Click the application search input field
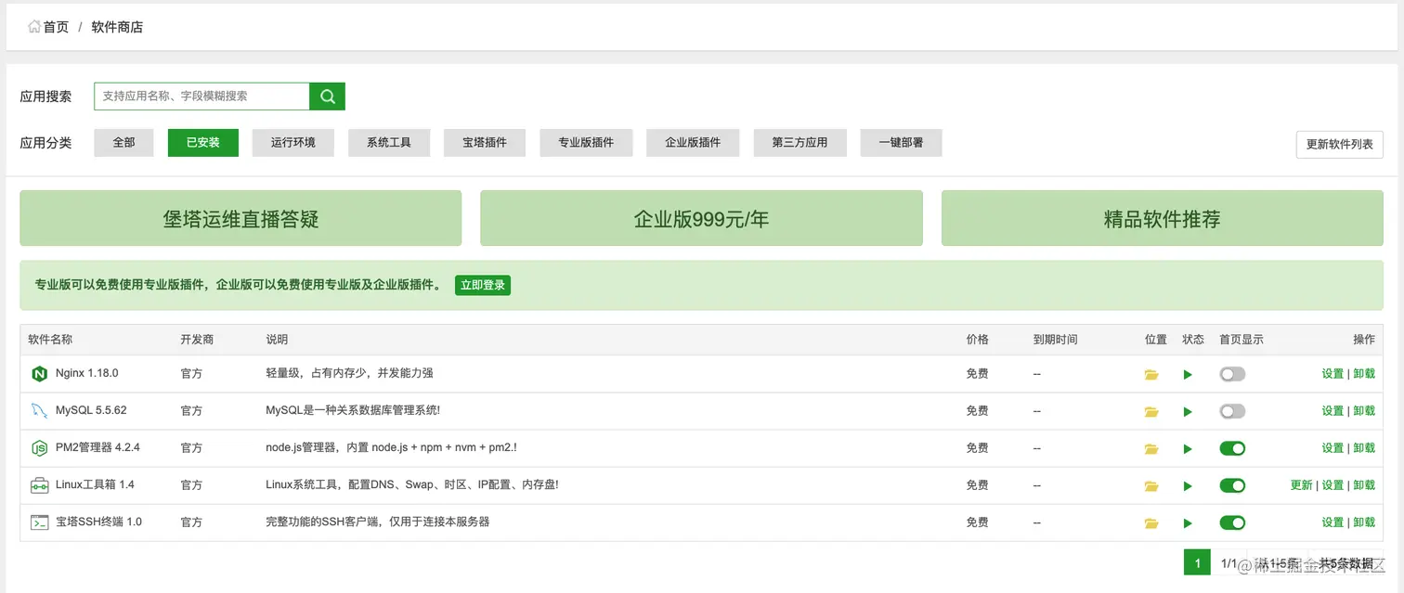Viewport: 1404px width, 593px height. coord(201,96)
